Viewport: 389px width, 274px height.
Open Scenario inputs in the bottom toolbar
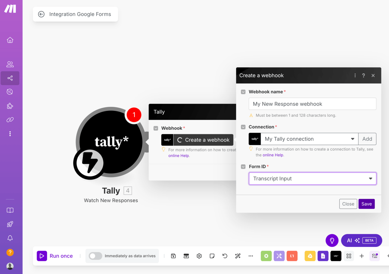186,256
